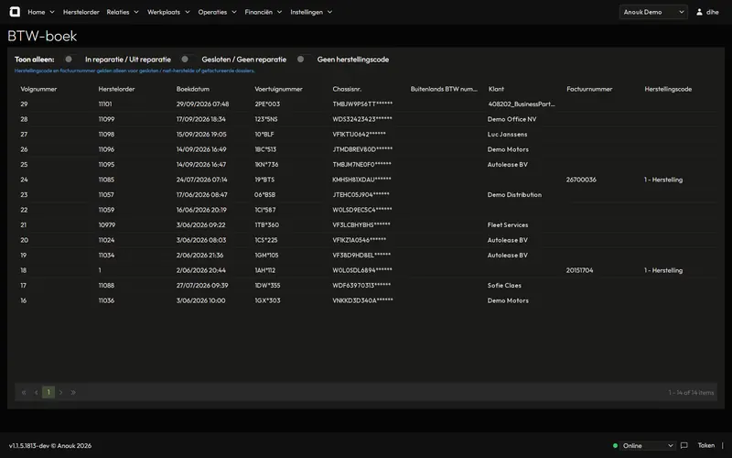This screenshot has height=458, width=732.
Task: Click boekdatum 24/07/2026 07:14
Action: point(201,180)
